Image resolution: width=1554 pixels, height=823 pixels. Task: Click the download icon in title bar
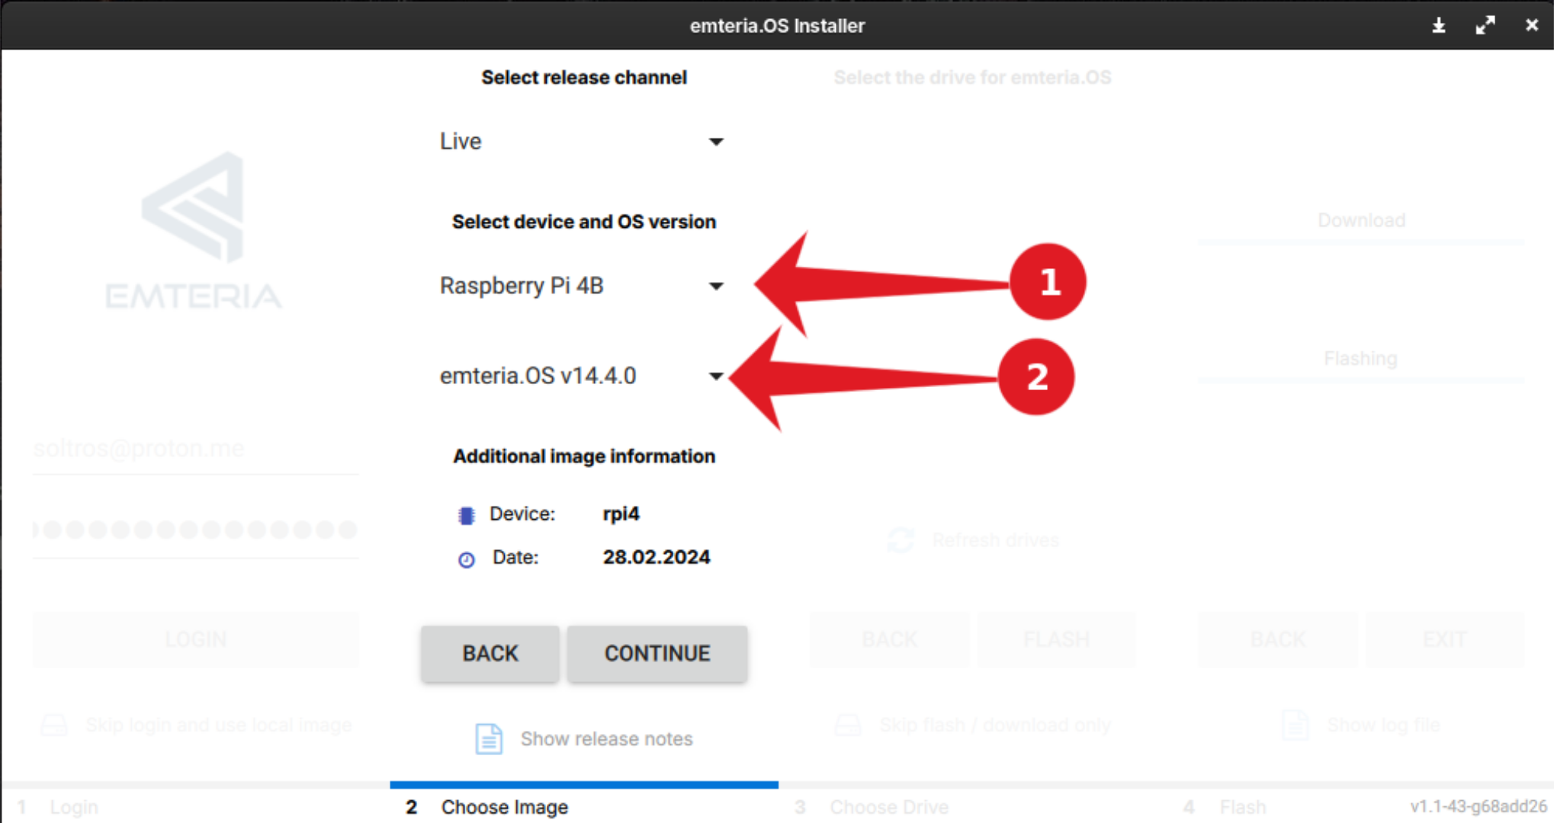[1438, 26]
